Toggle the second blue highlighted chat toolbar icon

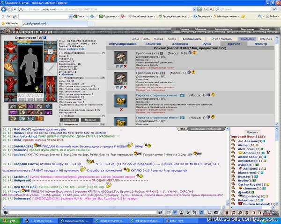201,213
